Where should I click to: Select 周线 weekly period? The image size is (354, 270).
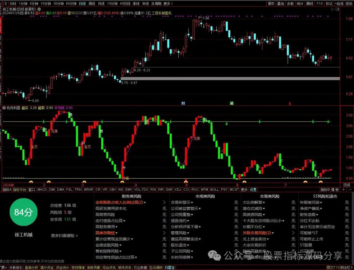coord(92,4)
